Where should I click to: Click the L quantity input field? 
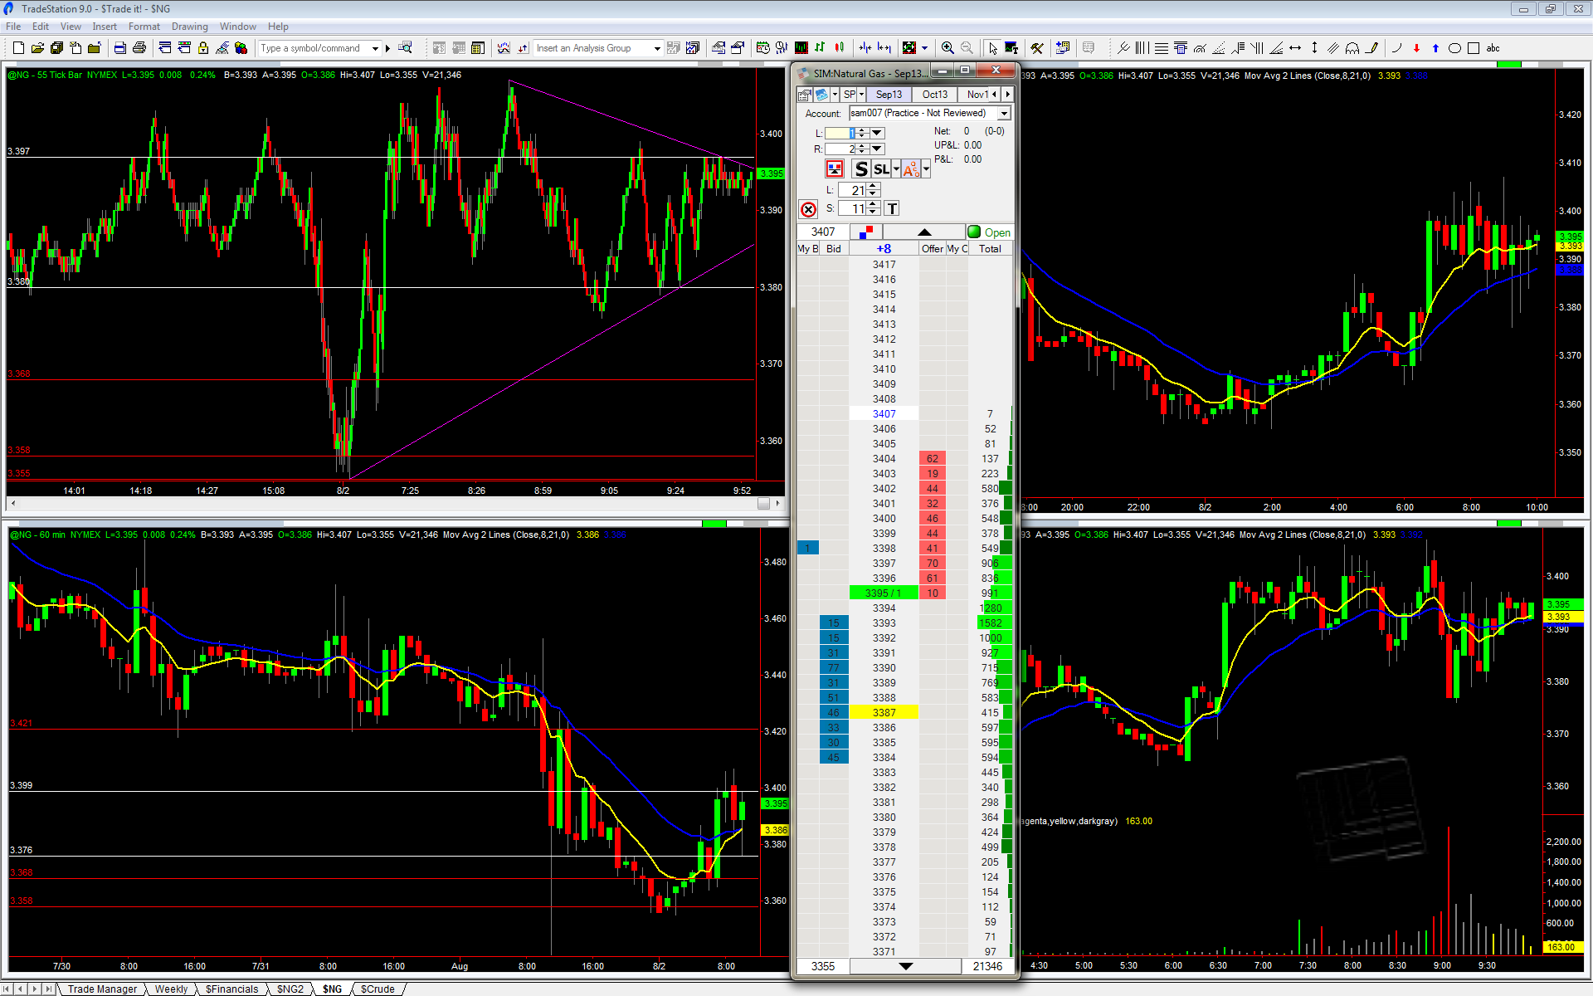[839, 133]
